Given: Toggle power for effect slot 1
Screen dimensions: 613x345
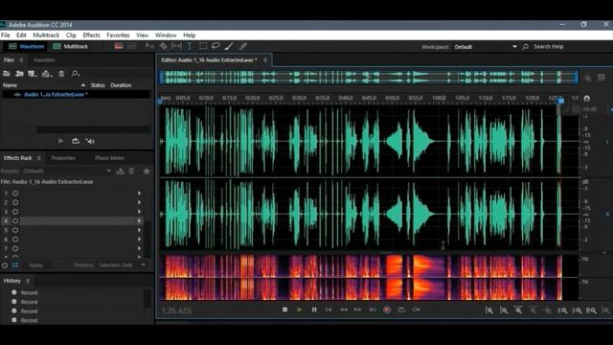Looking at the screenshot, I should [15, 194].
